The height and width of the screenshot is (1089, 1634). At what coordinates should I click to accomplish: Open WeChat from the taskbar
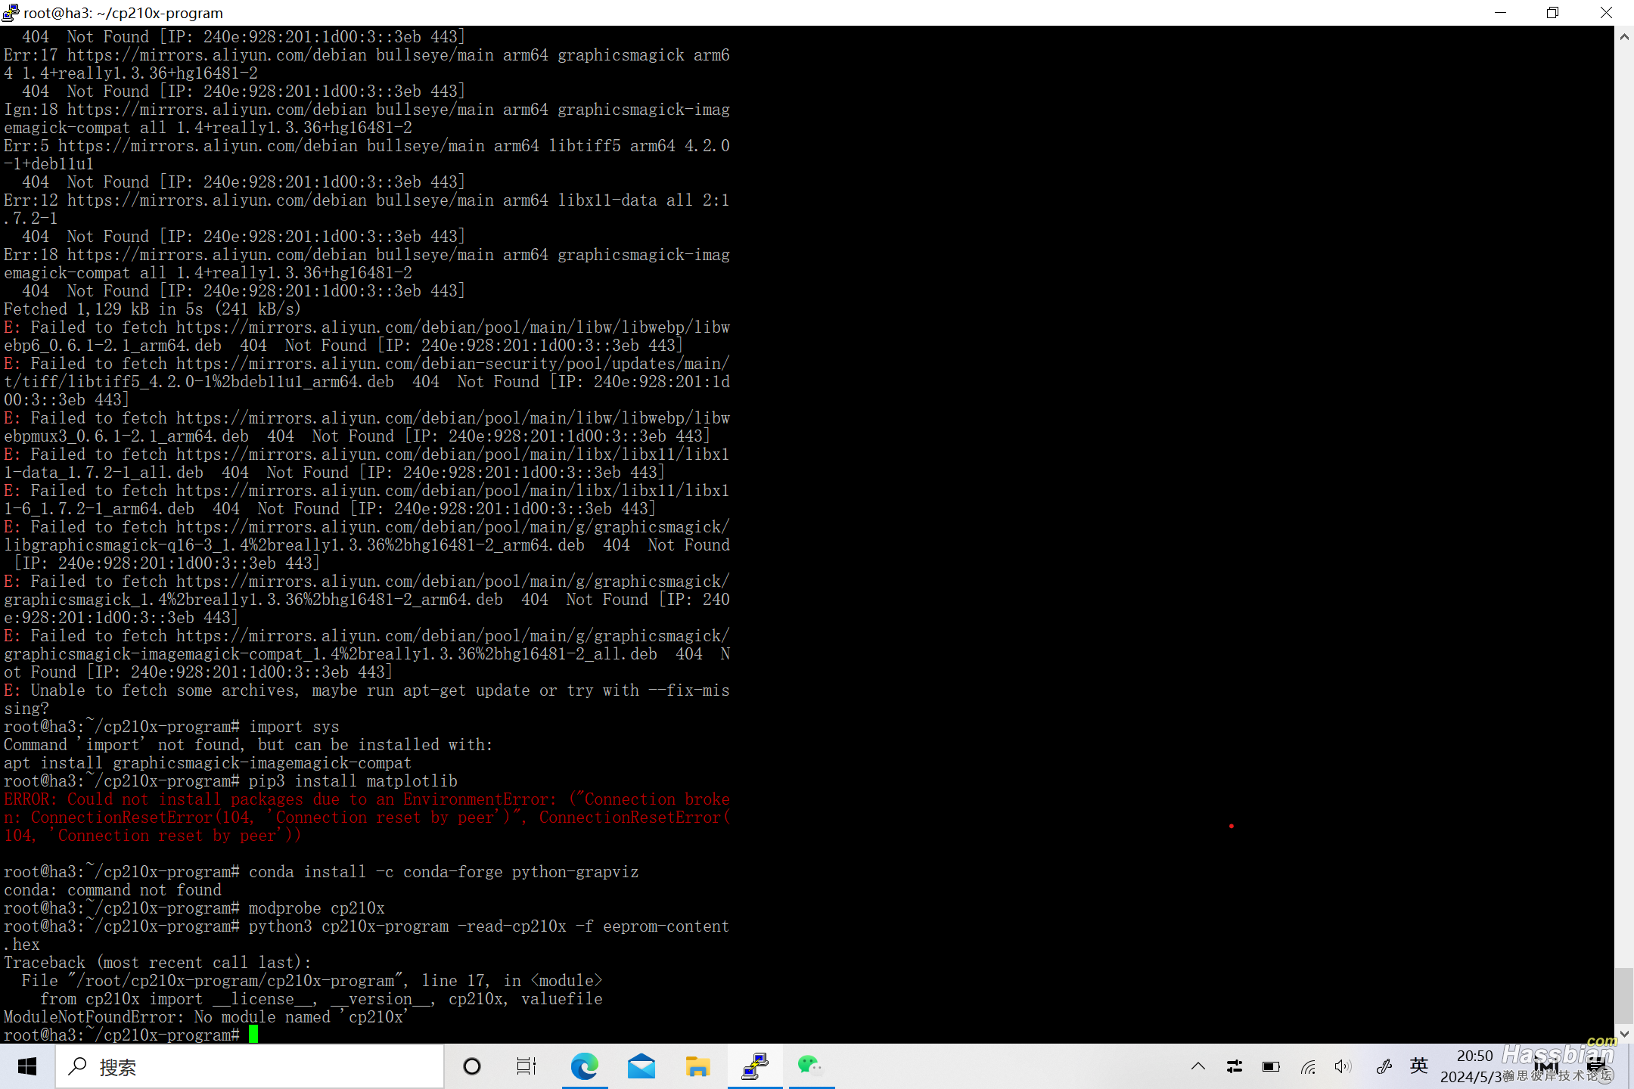(x=811, y=1066)
